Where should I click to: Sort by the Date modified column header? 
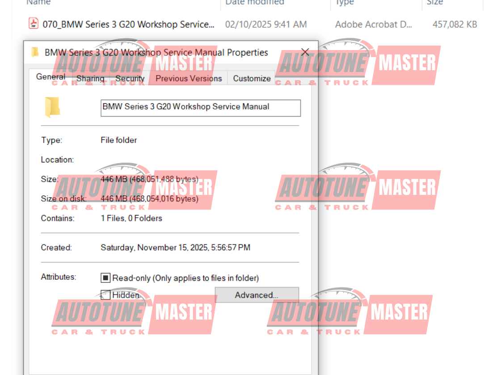click(x=254, y=3)
